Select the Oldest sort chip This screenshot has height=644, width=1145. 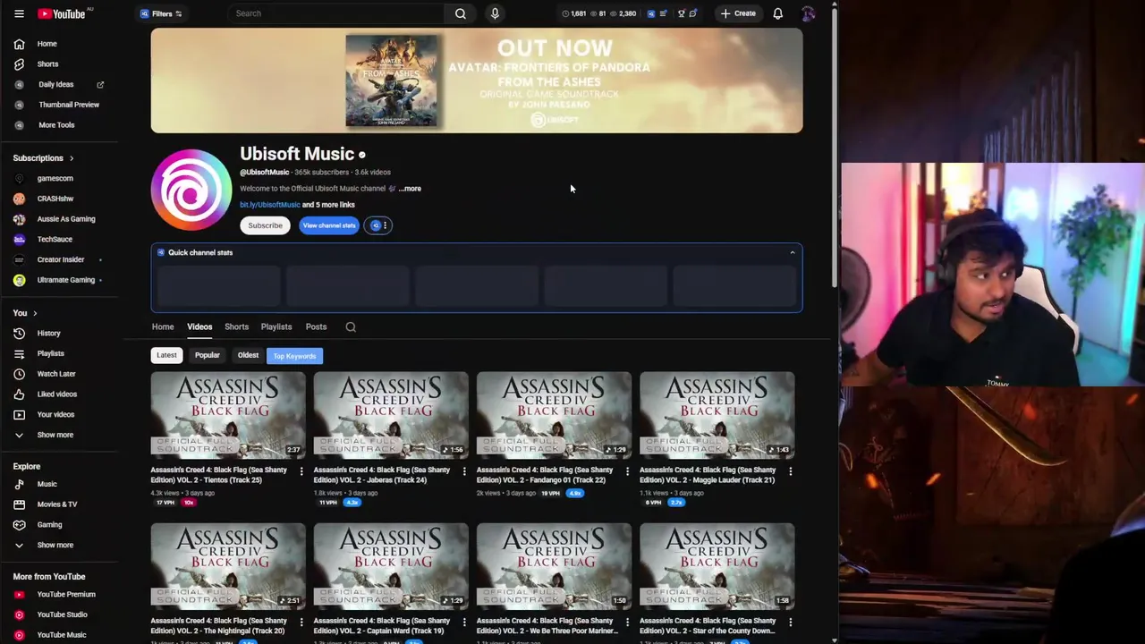pos(248,355)
